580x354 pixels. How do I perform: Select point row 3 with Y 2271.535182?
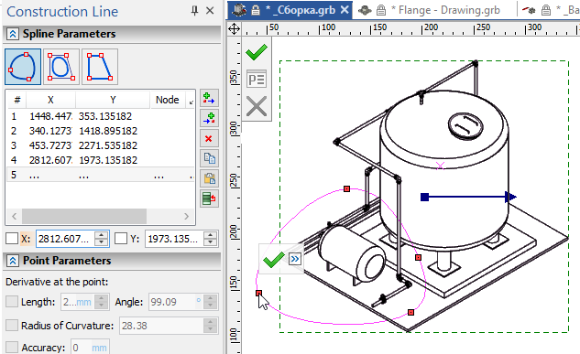(101, 145)
